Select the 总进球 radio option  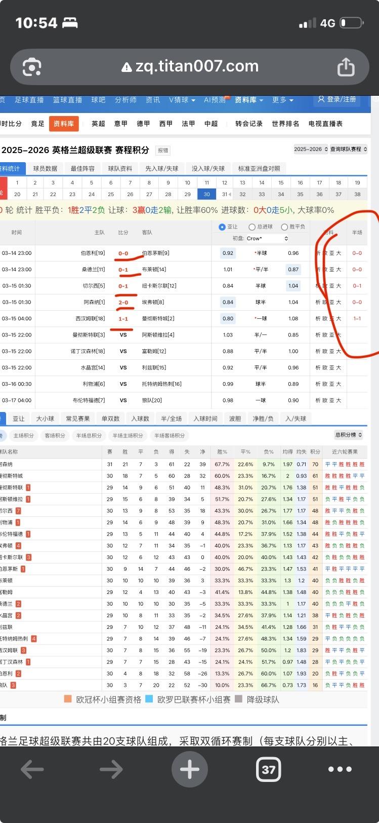click(251, 227)
